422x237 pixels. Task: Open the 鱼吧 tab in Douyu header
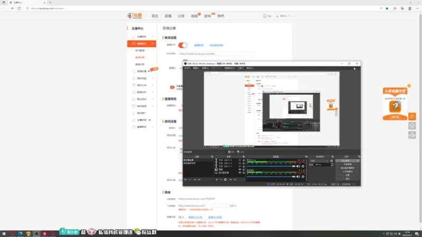pos(220,16)
